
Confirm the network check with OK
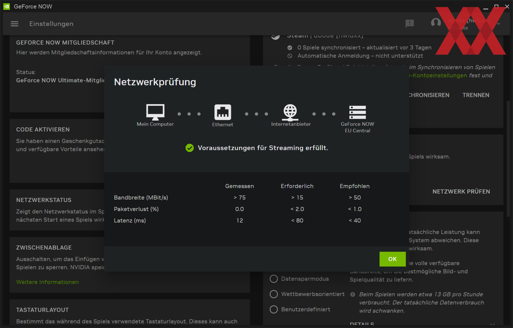click(x=392, y=259)
